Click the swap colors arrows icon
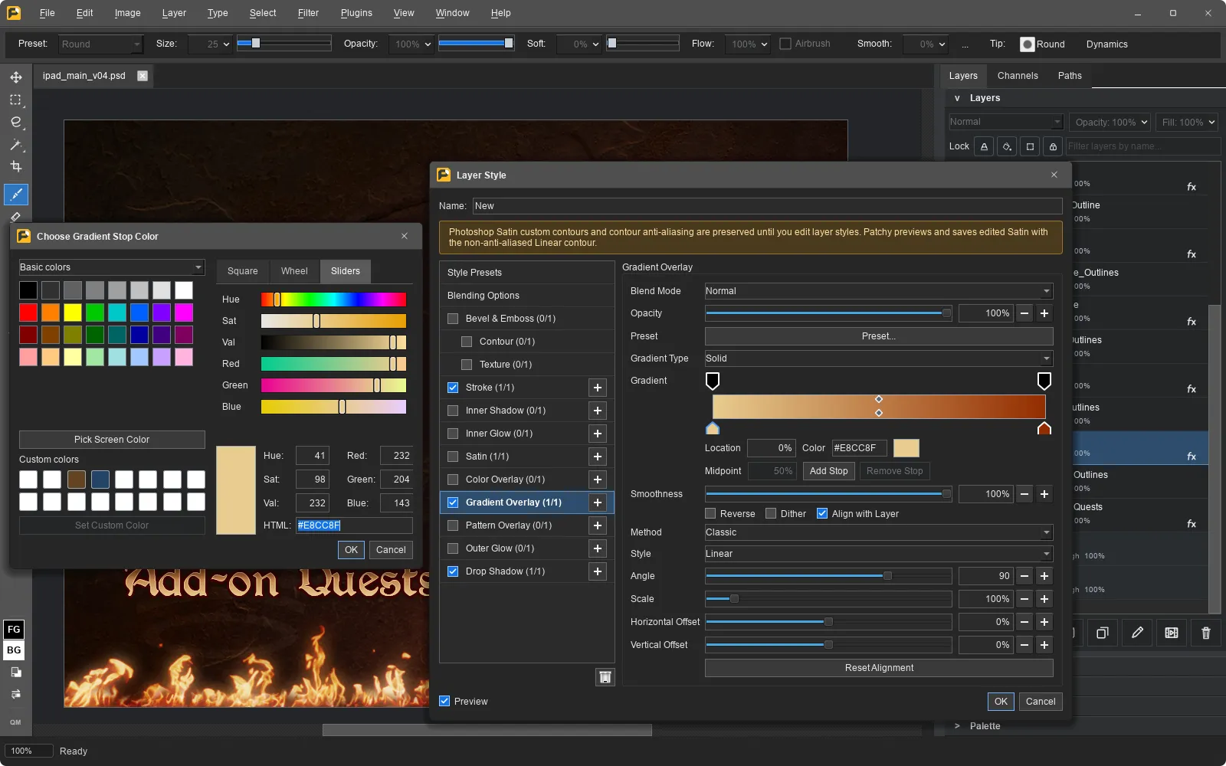Screen dimensions: 1226x766 15,694
